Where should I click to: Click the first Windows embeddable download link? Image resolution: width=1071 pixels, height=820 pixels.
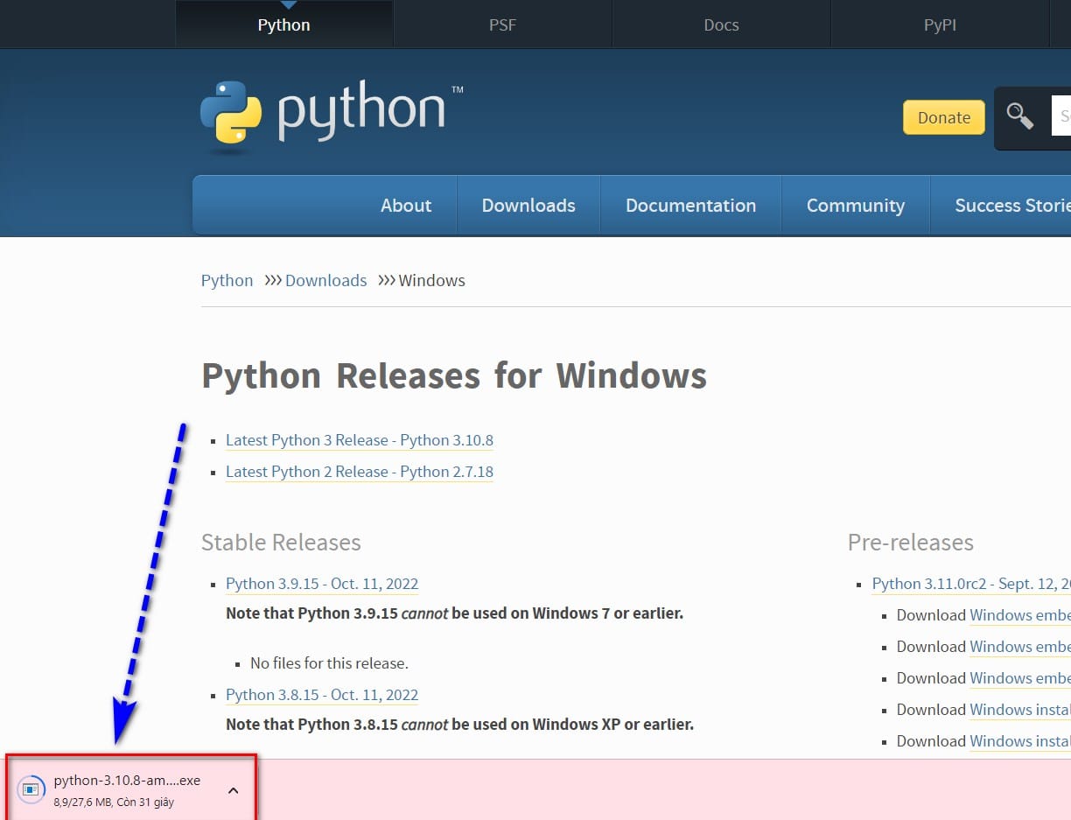[x=1020, y=615]
